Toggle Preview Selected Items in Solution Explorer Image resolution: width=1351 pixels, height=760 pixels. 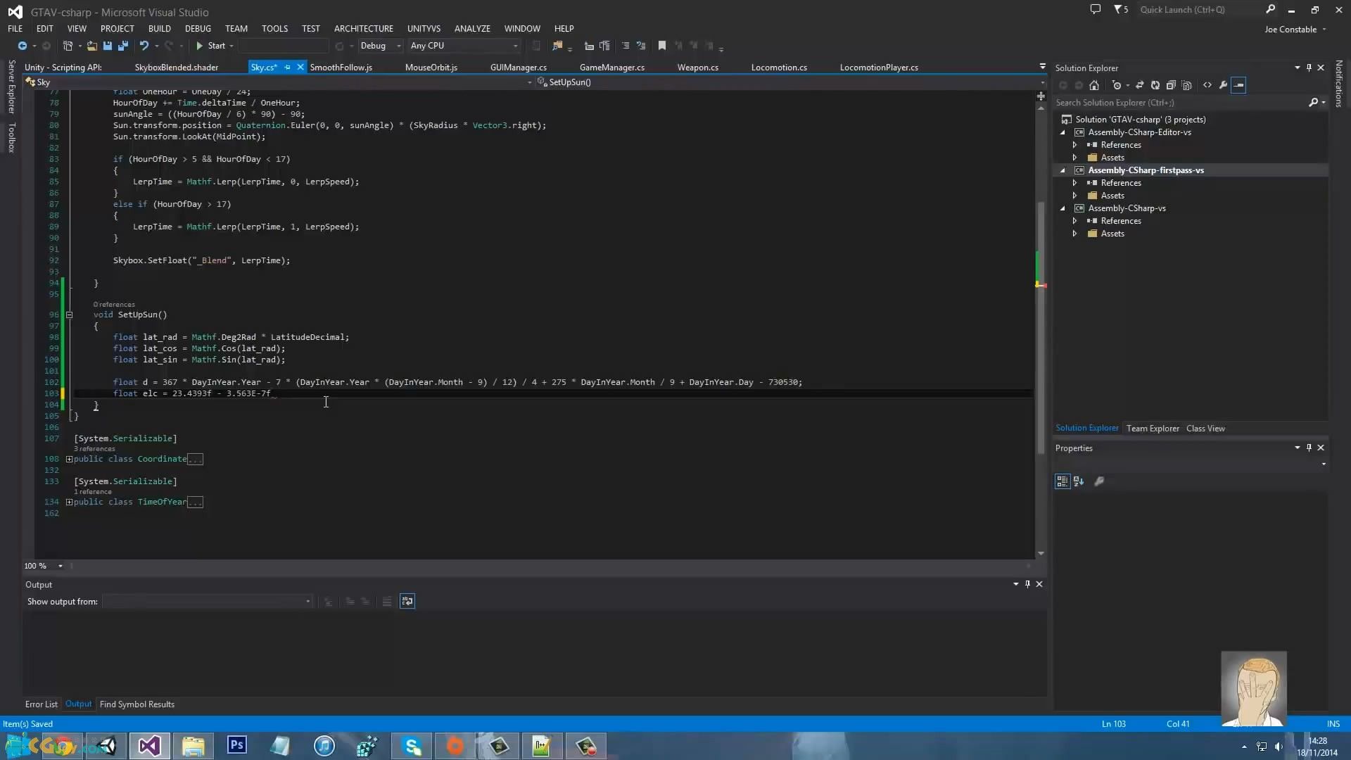1239,85
